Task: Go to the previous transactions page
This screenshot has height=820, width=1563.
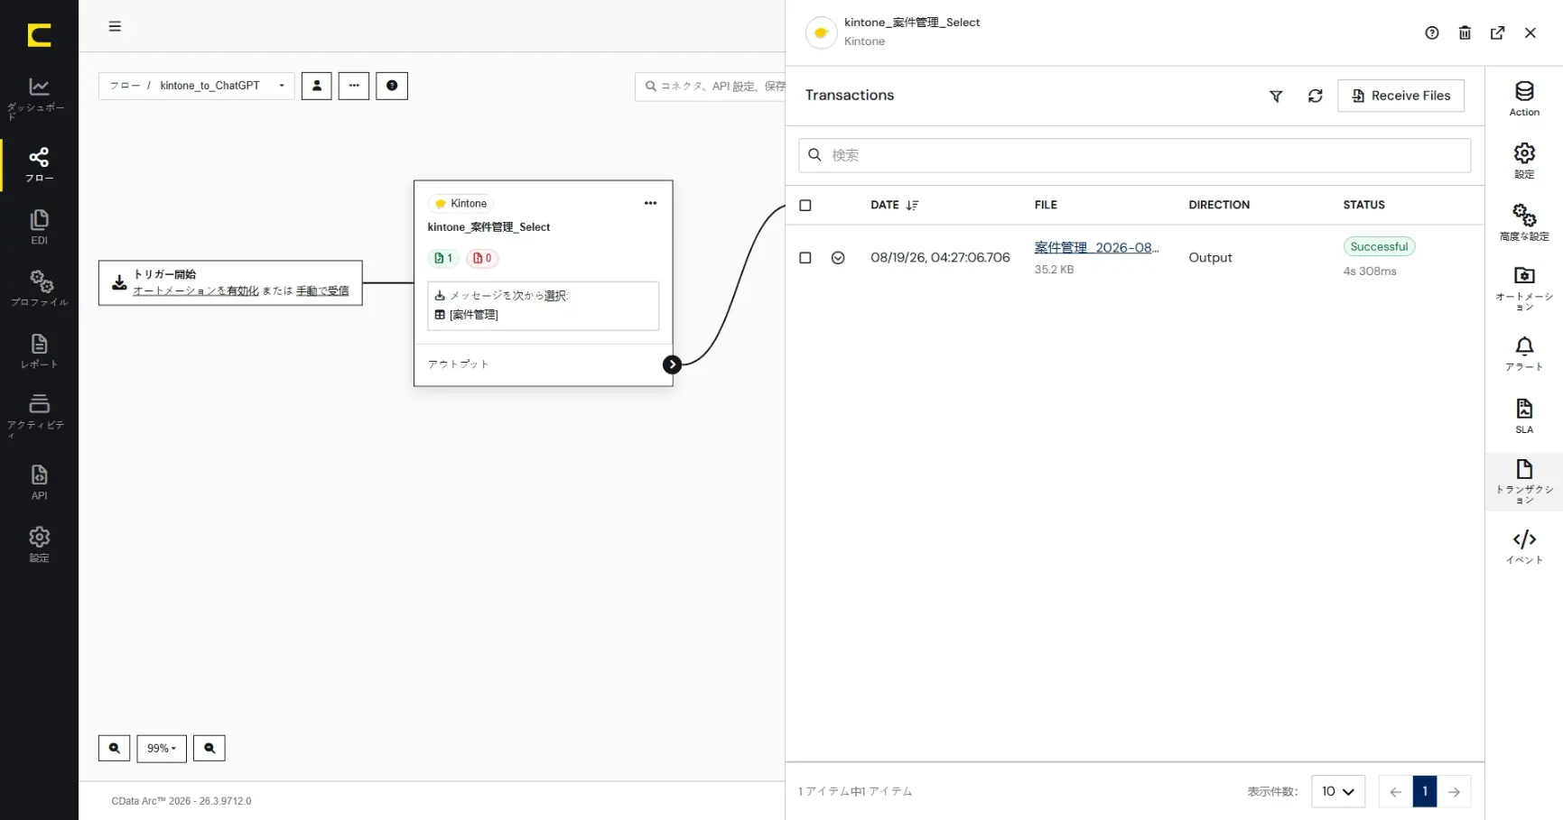Action: coord(1396,792)
